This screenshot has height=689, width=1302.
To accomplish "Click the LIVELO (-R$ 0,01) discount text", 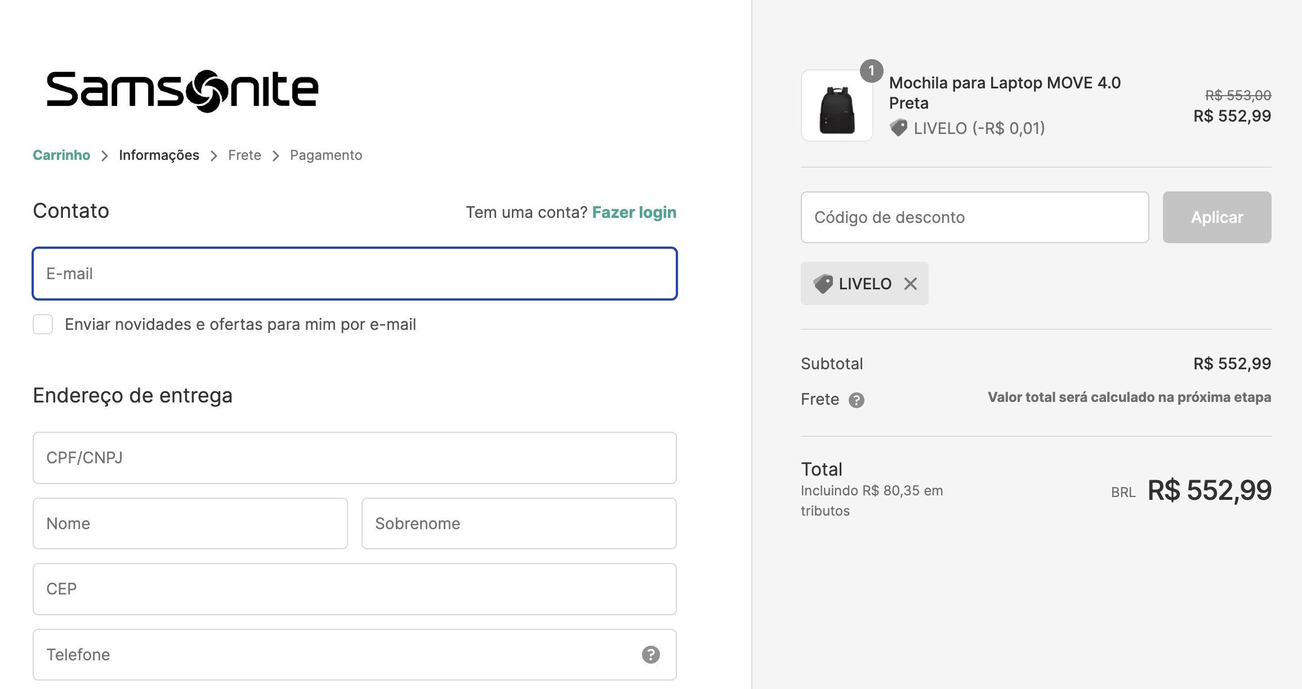I will point(979,128).
